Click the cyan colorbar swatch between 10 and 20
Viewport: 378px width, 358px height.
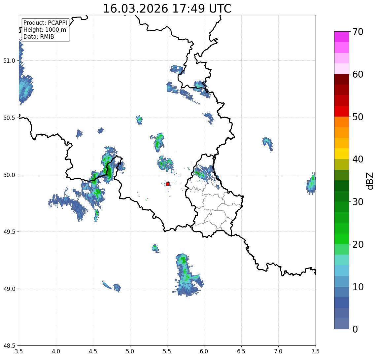click(x=342, y=270)
